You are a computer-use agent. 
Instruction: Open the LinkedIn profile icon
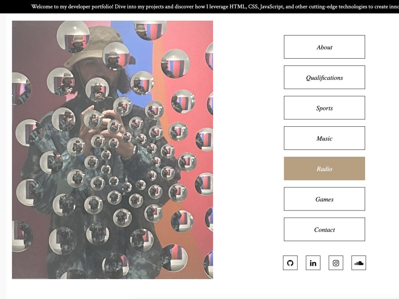[x=313, y=263]
